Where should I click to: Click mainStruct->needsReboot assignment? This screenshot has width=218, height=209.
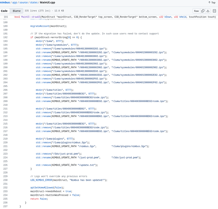point(51,191)
